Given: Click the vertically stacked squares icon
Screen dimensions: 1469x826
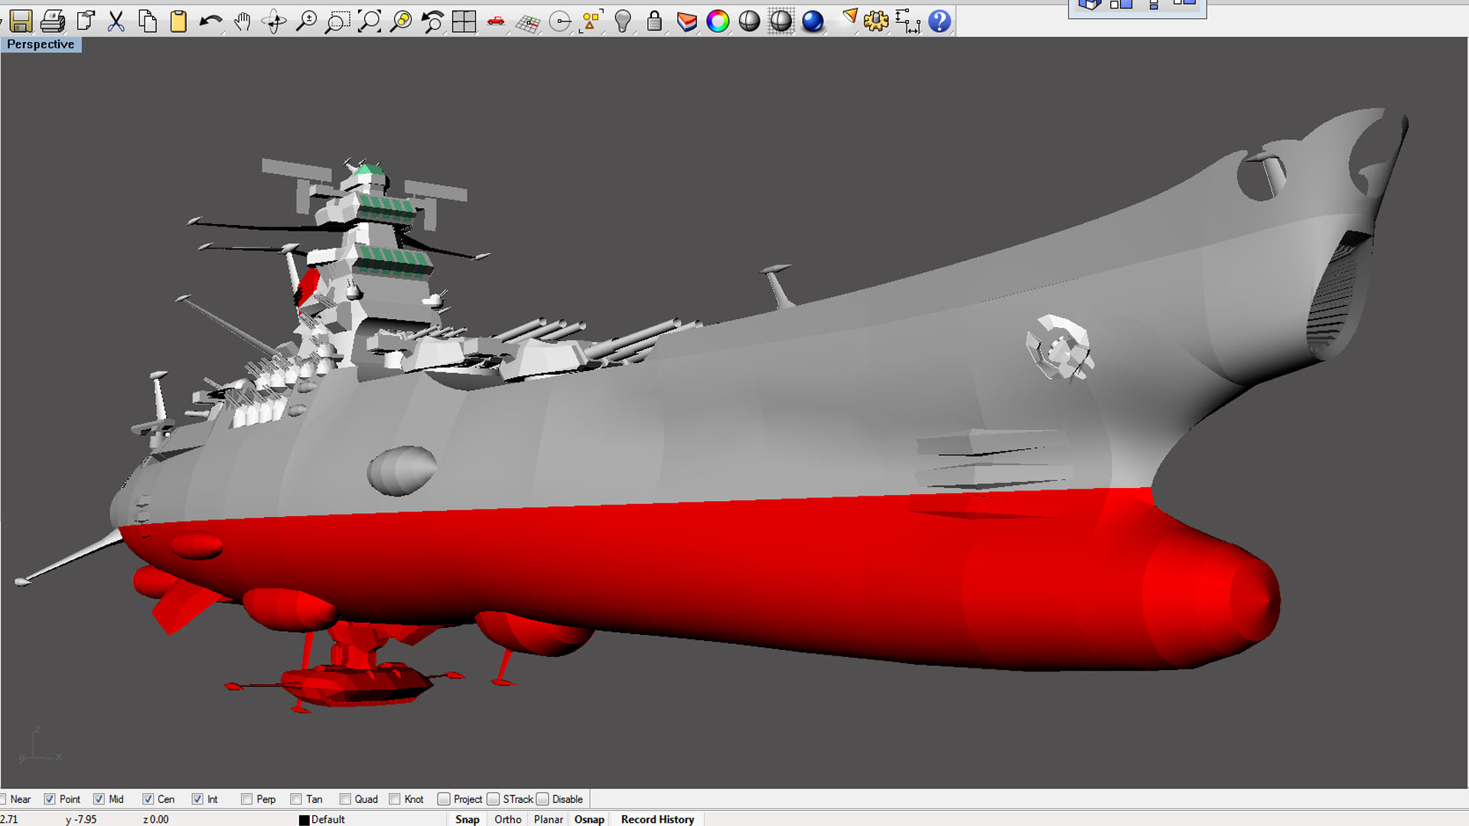Looking at the screenshot, I should (1154, 5).
